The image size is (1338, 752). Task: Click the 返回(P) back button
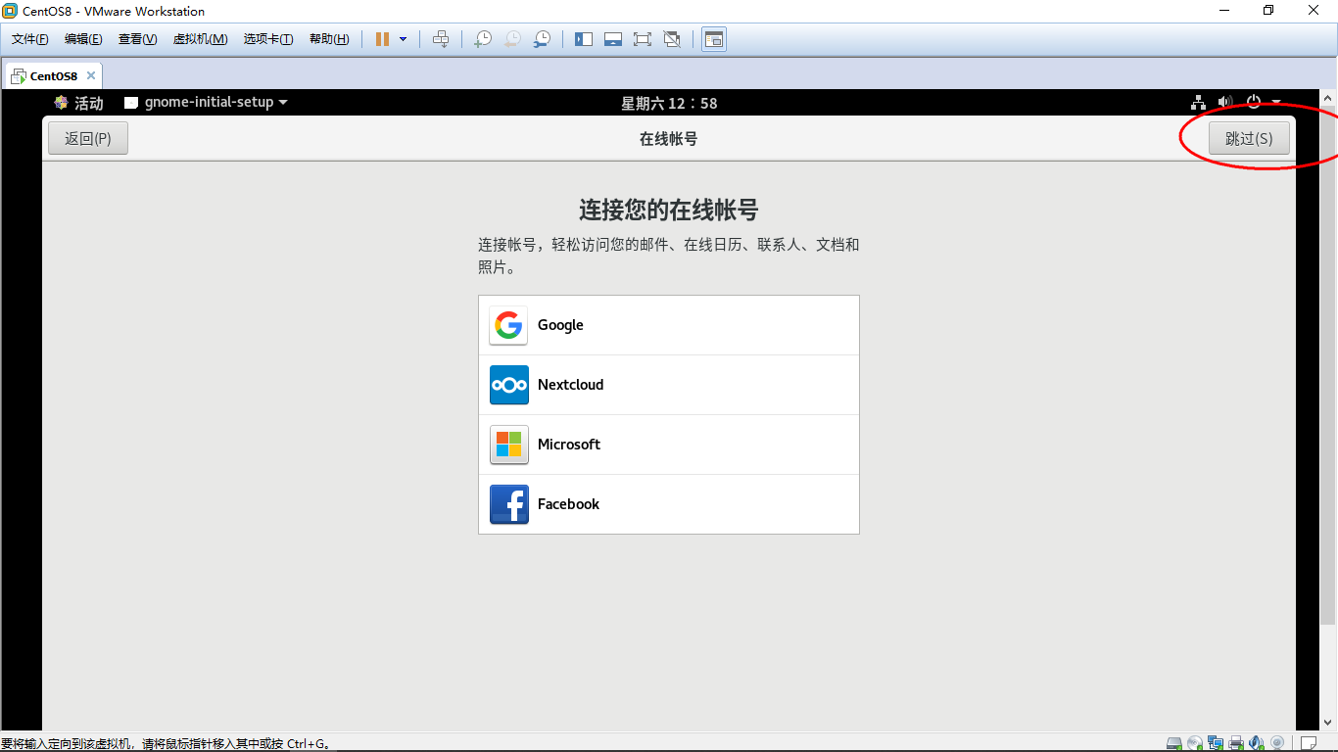88,138
